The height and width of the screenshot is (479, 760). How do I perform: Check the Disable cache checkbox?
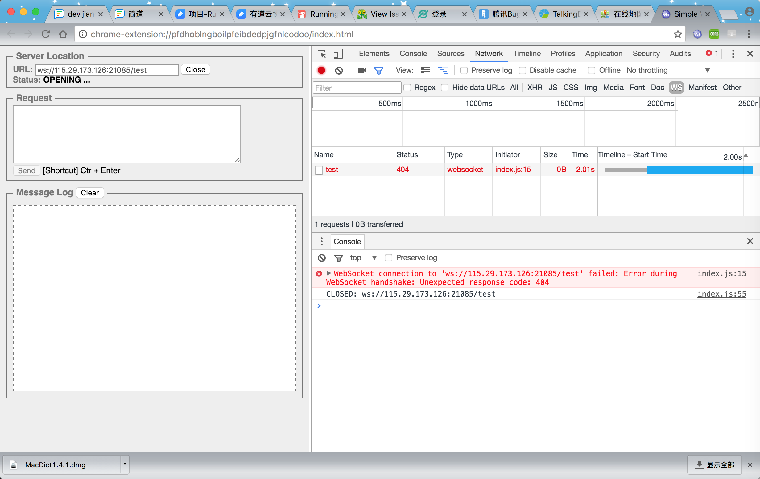coord(522,70)
